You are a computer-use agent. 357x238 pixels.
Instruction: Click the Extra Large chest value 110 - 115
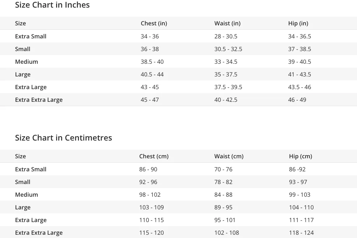(151, 220)
